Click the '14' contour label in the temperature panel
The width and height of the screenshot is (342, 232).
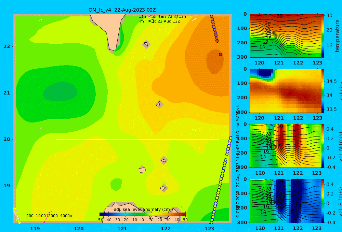(262, 46)
